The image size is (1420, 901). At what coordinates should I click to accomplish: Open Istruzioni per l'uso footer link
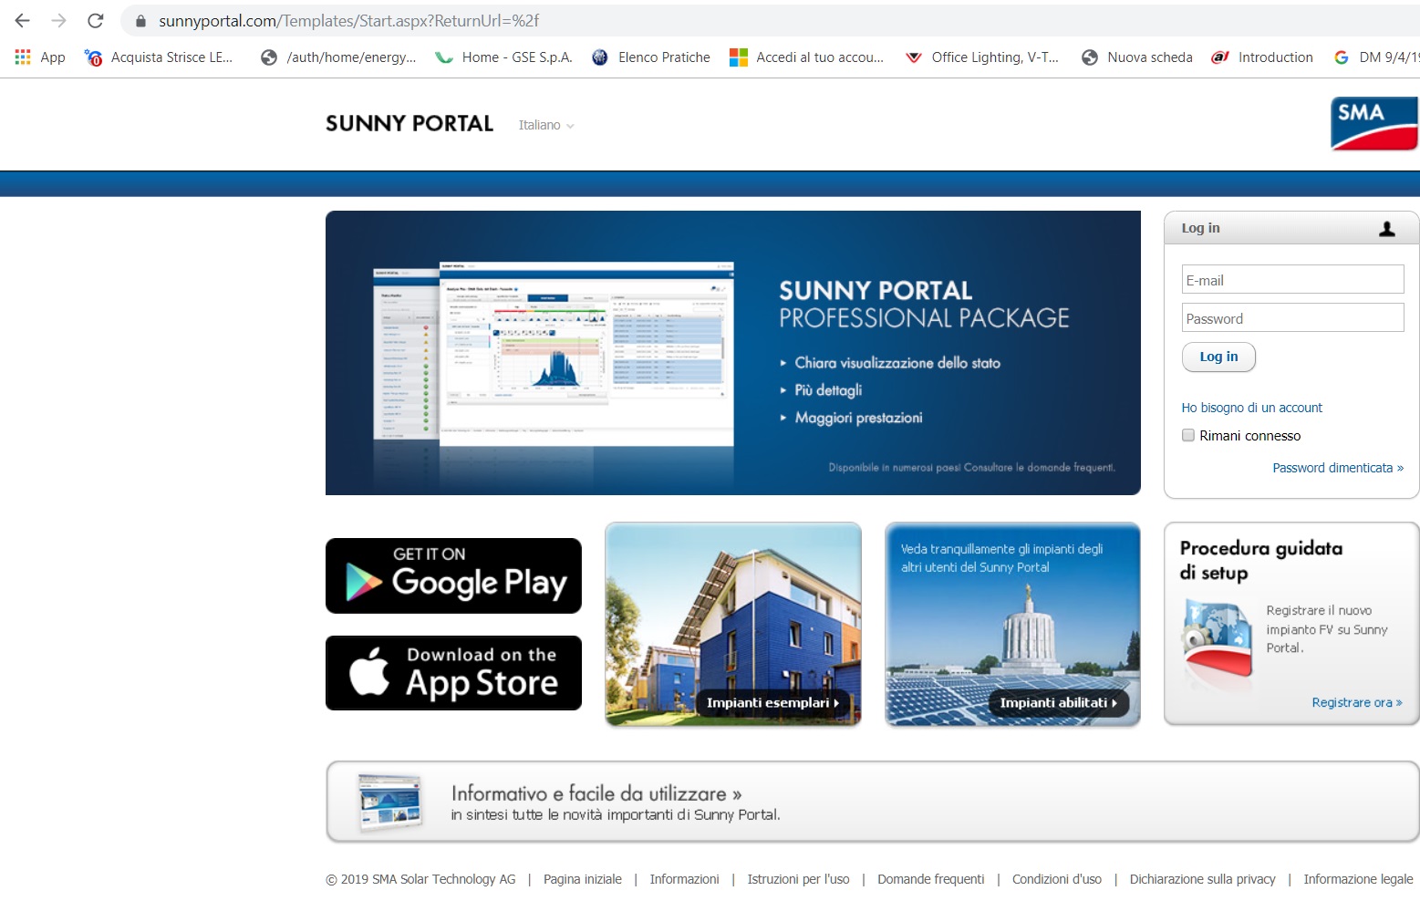[x=798, y=879]
